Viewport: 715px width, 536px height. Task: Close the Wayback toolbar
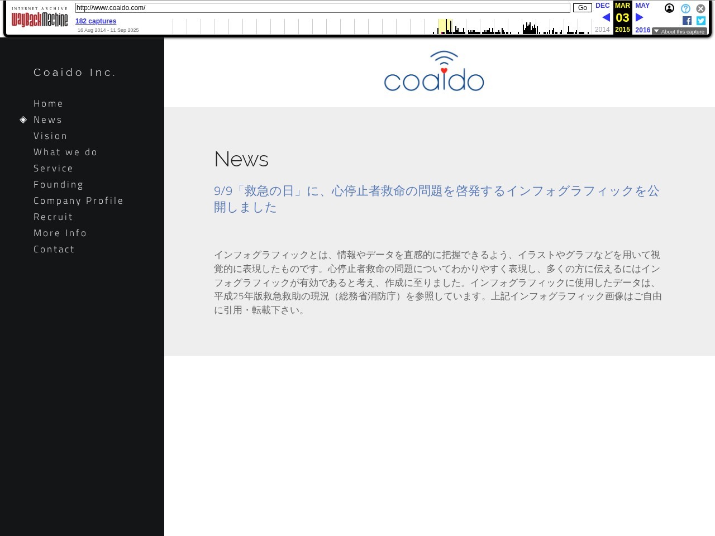tap(700, 8)
